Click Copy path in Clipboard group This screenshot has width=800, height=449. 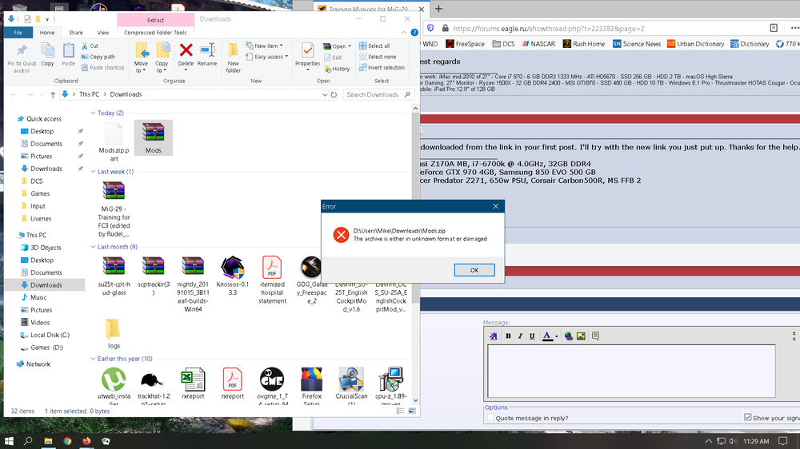coord(98,57)
